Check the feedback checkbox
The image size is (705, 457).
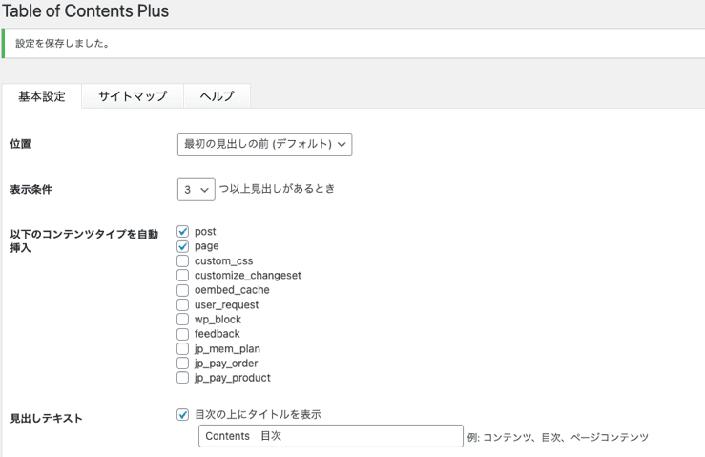(182, 334)
